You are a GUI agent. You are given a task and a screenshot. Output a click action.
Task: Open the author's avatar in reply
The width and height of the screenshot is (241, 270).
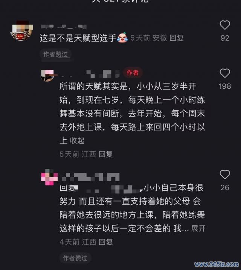[x=47, y=76]
